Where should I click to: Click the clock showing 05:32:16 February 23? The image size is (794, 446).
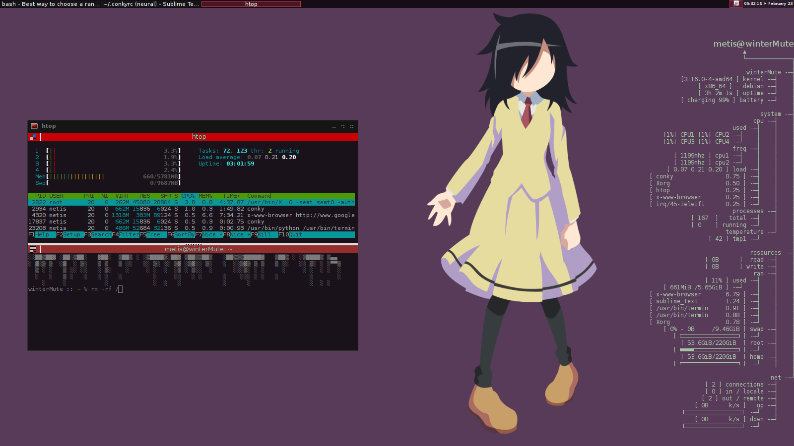point(768,3)
